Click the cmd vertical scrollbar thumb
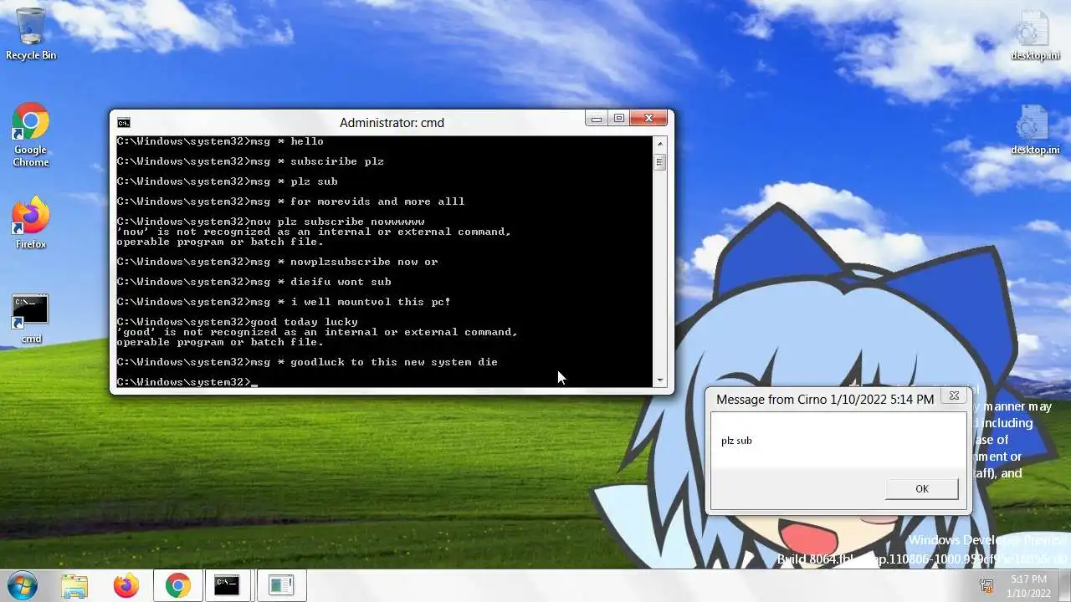The image size is (1071, 602). (660, 162)
